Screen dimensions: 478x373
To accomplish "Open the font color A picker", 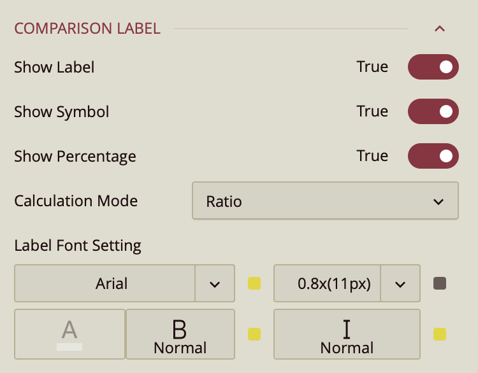I will point(69,334).
